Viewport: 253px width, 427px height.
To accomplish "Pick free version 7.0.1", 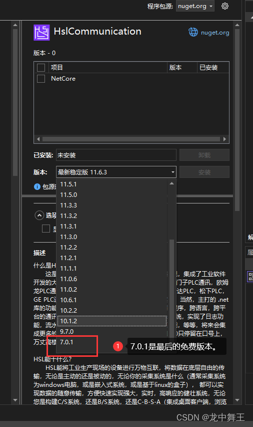I will coord(112,342).
